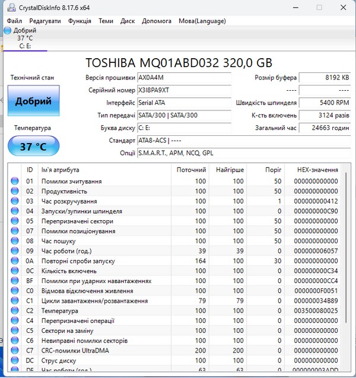Open the Мова(Language) menu
Viewport: 356px width, 378px height.
point(202,21)
